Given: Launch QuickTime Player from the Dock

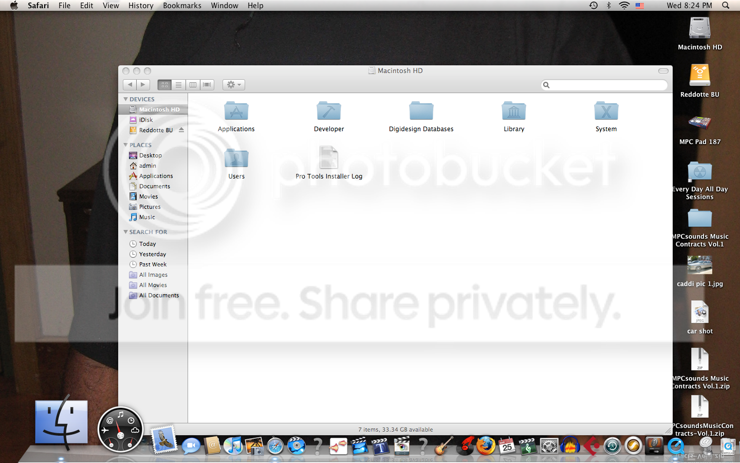Looking at the screenshot, I should point(676,446).
